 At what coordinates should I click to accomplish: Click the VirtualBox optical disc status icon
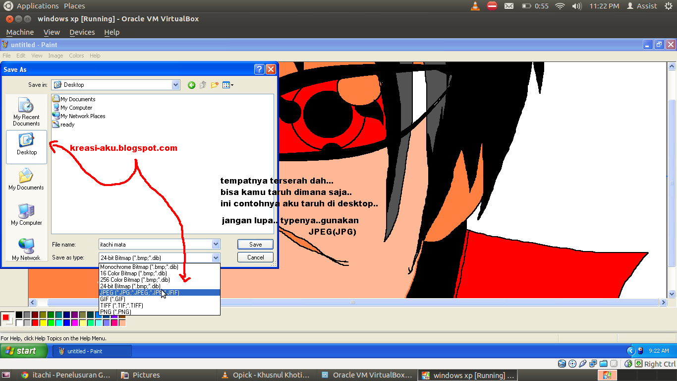[x=572, y=364]
